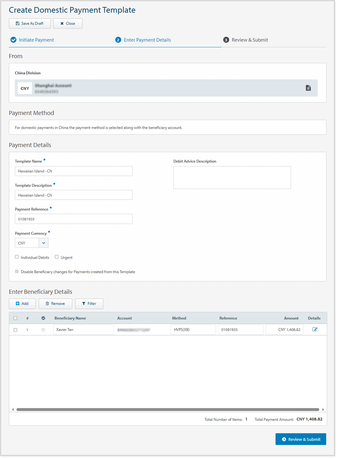Click the checkmark icon on Initiate Payment step
This screenshot has height=458, width=337.
(x=13, y=40)
